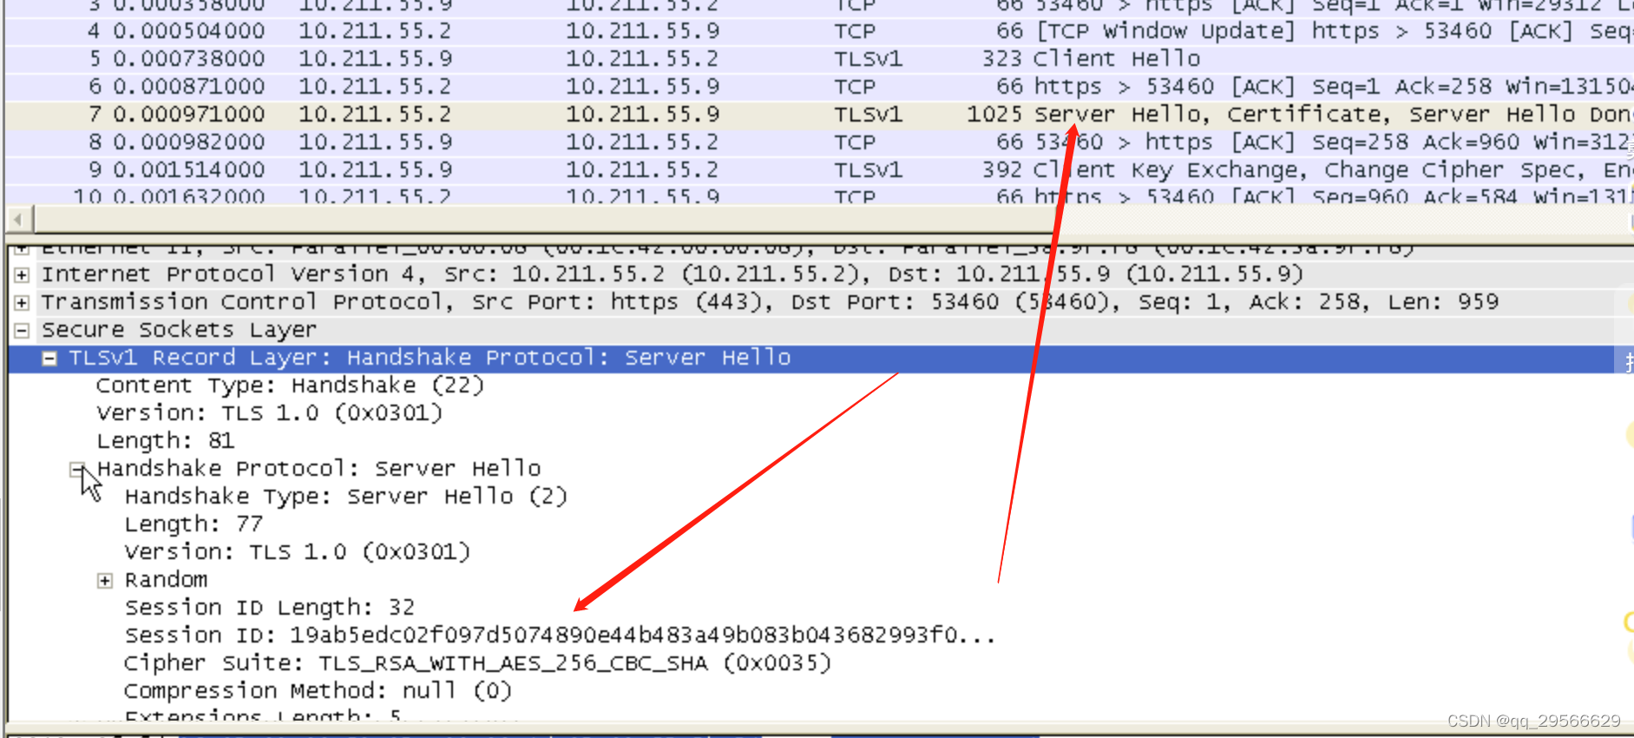This screenshot has width=1634, height=738.
Task: Select packet 6 TCP ACK row
Action: 819,87
